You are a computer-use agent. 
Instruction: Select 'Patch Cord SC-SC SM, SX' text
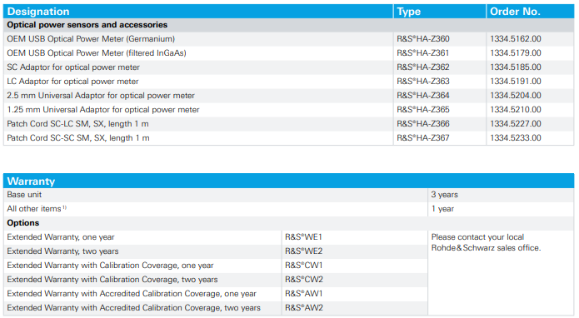click(x=78, y=138)
